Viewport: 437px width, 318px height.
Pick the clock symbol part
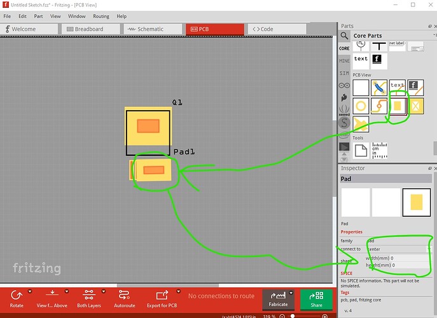pyautogui.click(x=361, y=46)
